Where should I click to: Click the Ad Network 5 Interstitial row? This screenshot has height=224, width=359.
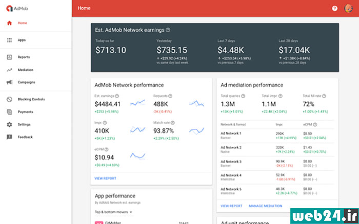point(277,191)
